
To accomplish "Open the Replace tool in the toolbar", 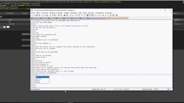I will click(67, 15).
